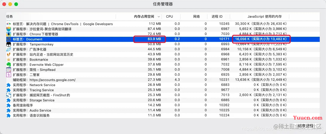Click the Network Service puzzle icon
Screen dimensions: 326x134
click(9, 85)
